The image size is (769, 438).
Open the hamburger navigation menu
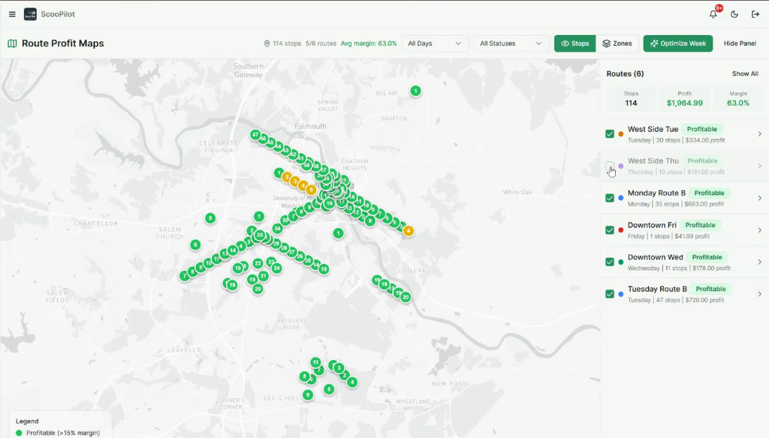click(x=12, y=14)
